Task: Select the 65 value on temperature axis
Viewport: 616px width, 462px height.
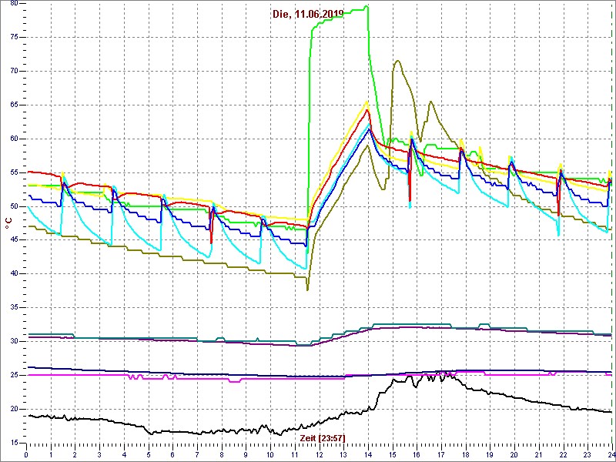Action: pyautogui.click(x=13, y=105)
